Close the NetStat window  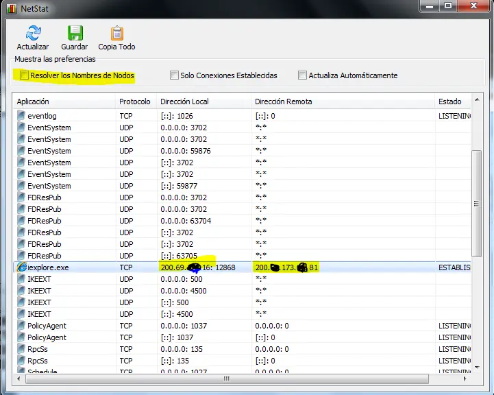pyautogui.click(x=473, y=5)
